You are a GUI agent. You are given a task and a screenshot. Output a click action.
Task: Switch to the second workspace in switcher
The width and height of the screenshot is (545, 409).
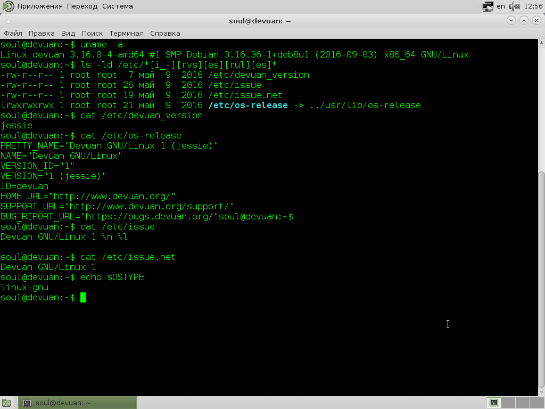tap(508, 403)
